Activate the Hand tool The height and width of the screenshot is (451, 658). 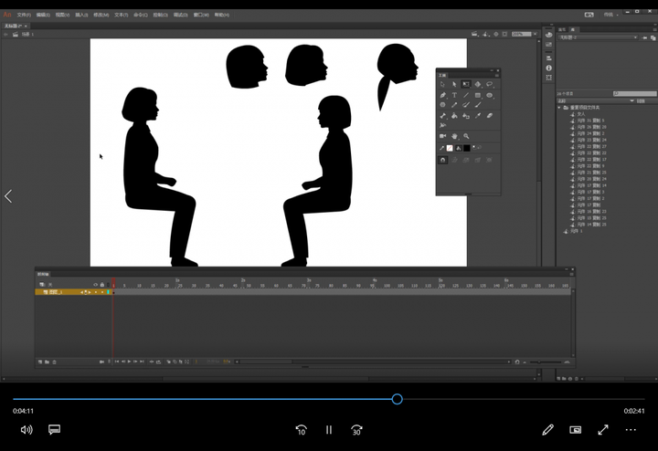tap(454, 136)
